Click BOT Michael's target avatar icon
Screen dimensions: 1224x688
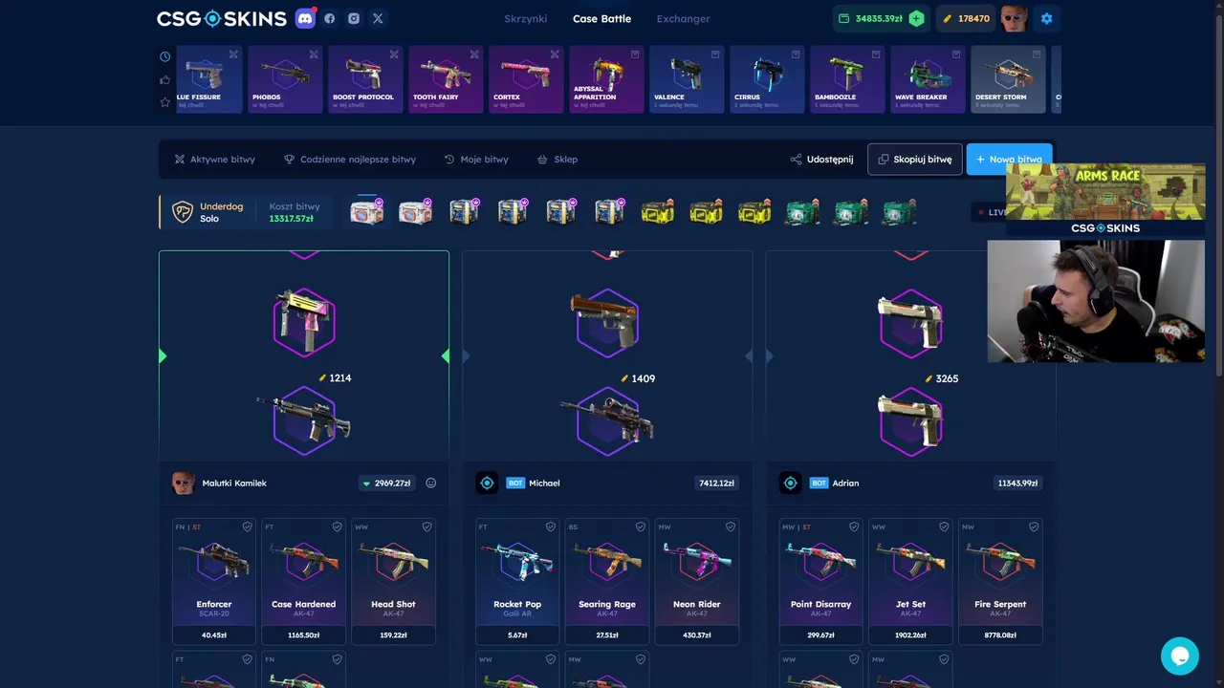pyautogui.click(x=487, y=484)
